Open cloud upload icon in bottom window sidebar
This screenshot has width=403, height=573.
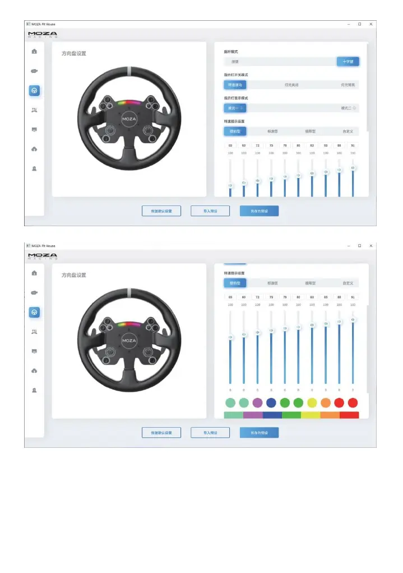(x=34, y=370)
